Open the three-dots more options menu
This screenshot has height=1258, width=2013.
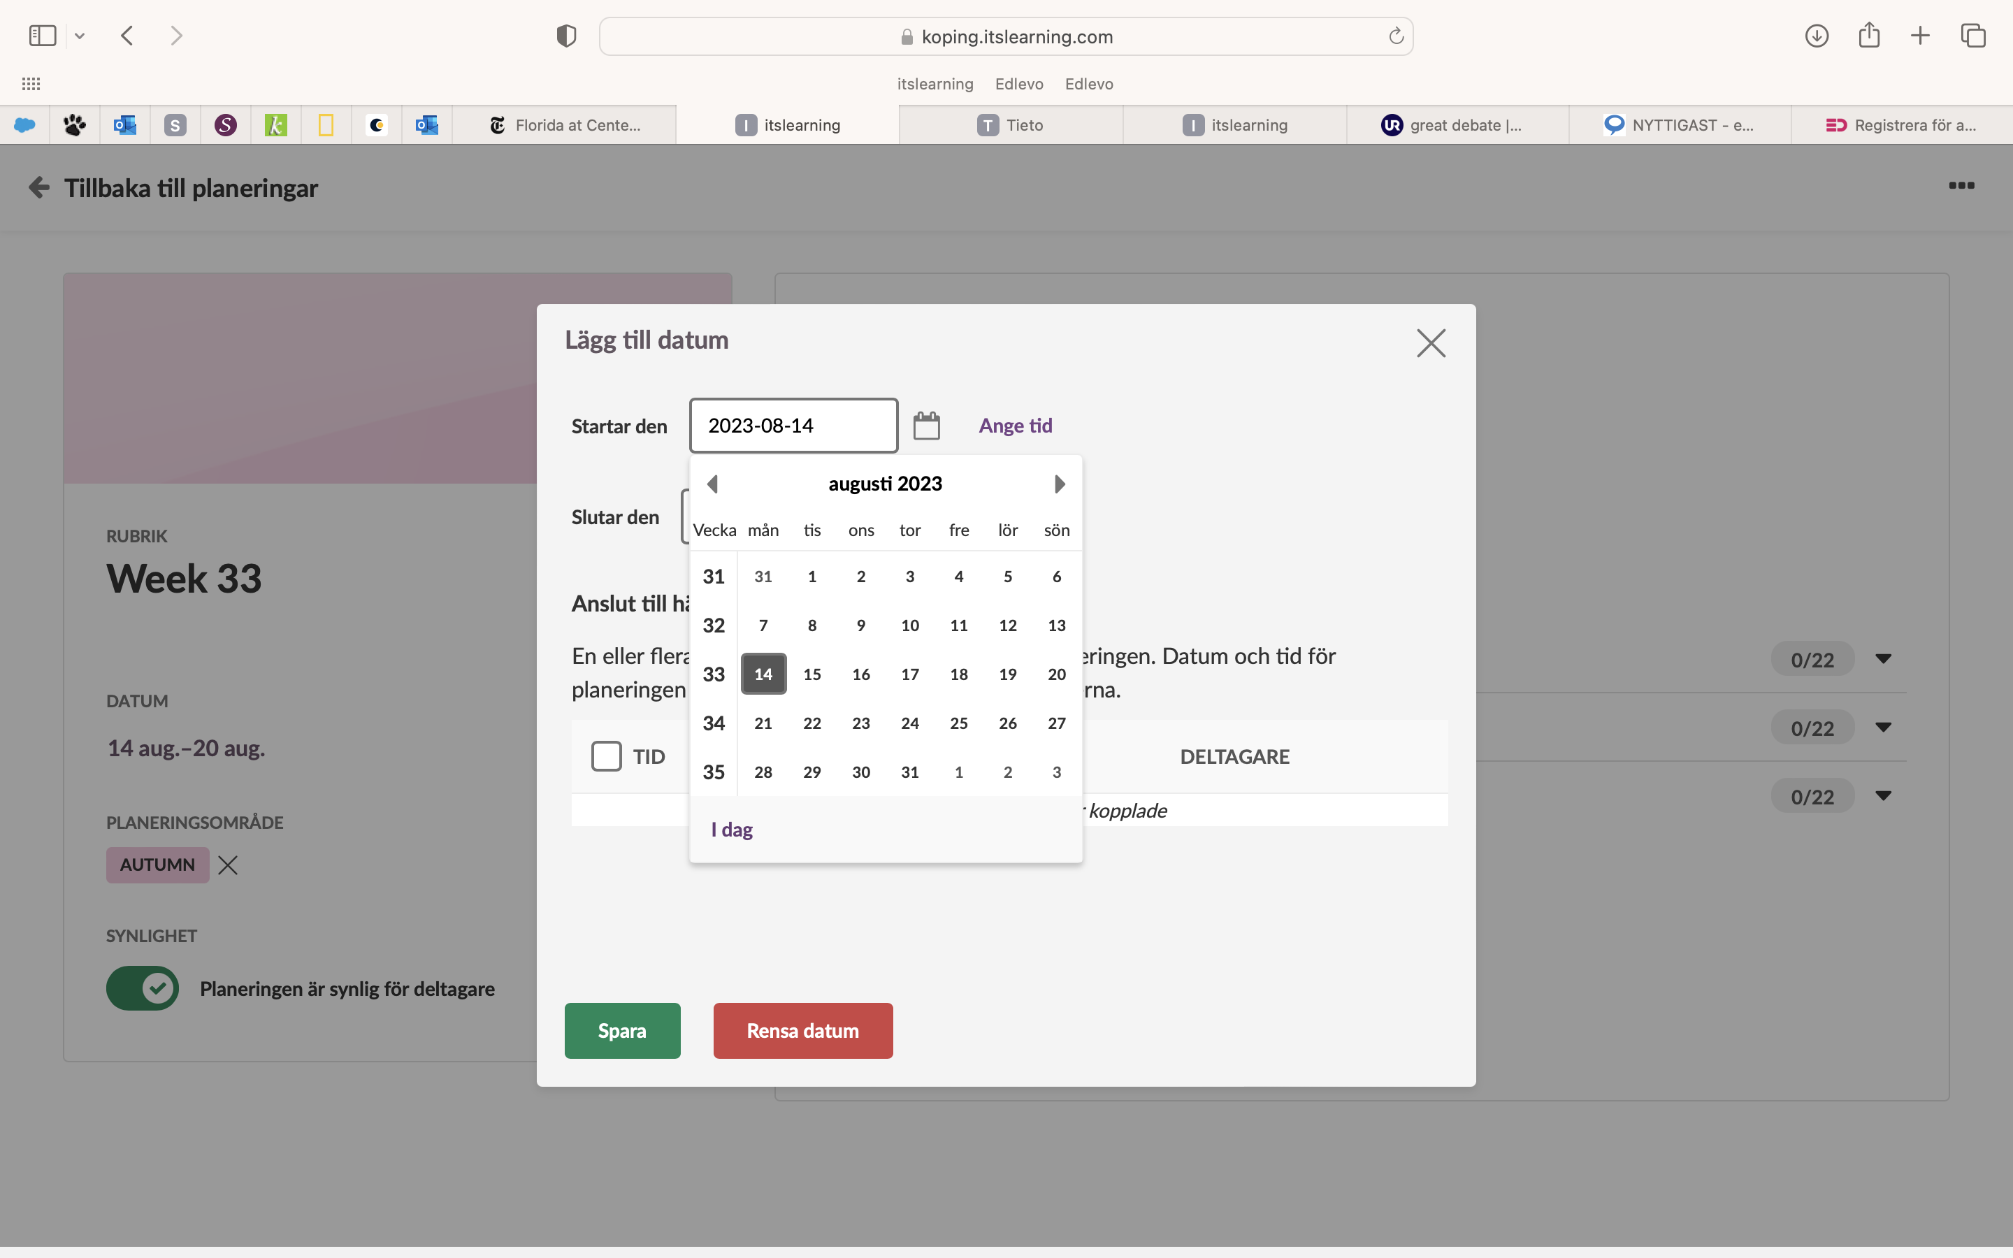(x=1961, y=185)
